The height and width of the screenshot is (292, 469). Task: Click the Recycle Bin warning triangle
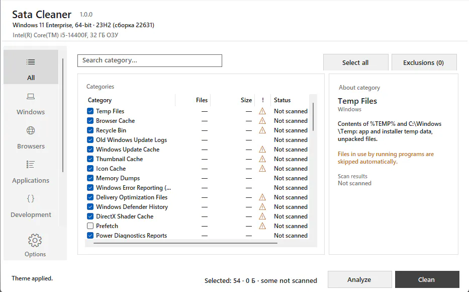tap(262, 130)
